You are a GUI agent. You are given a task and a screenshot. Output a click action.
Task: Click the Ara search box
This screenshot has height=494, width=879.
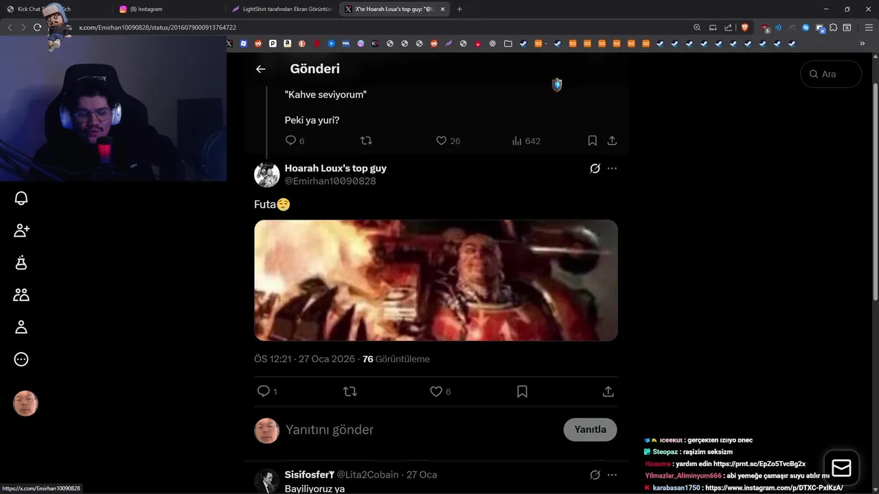[831, 74]
